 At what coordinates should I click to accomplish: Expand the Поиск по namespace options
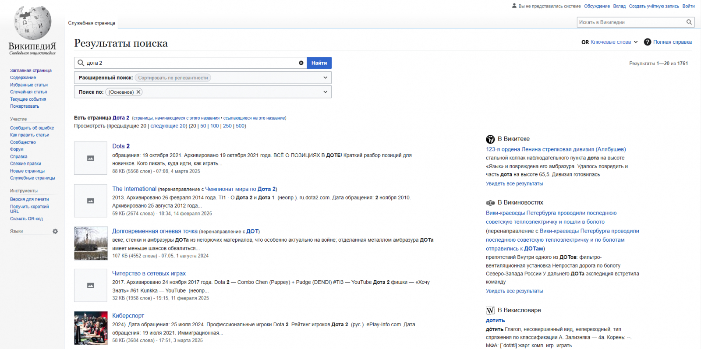pyautogui.click(x=325, y=92)
